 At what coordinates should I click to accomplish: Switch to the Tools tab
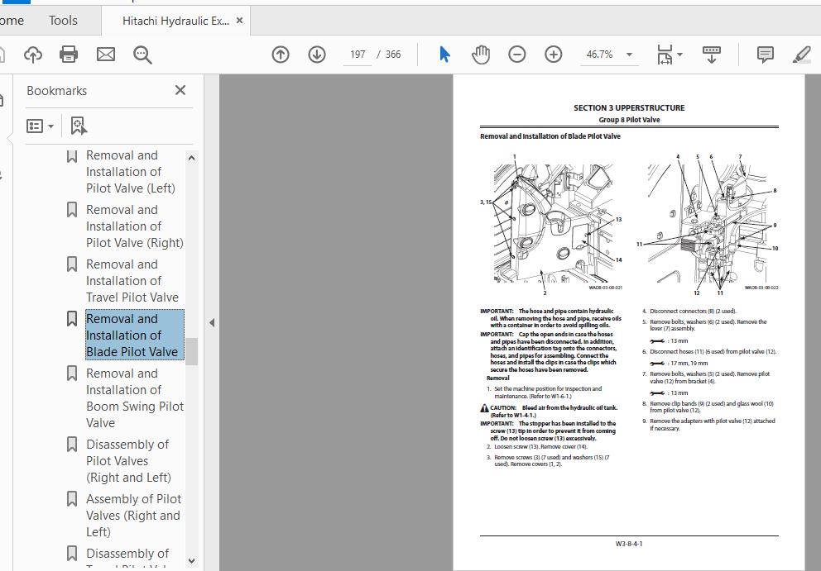63,21
